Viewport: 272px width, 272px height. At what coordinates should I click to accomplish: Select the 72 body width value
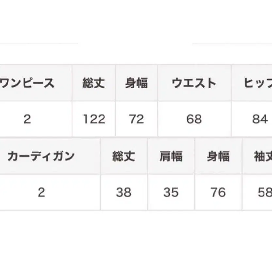click(136, 119)
